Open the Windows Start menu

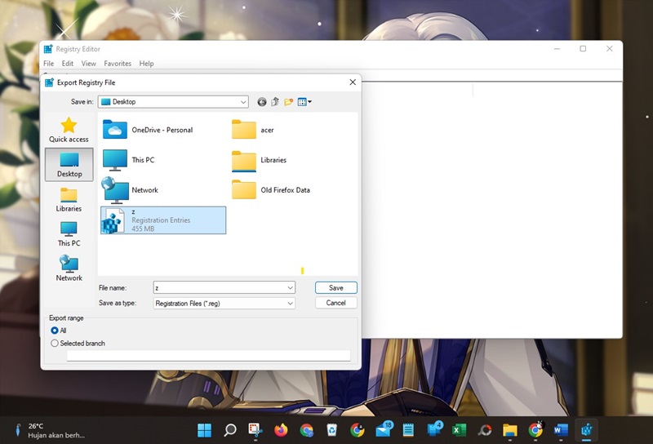click(204, 430)
